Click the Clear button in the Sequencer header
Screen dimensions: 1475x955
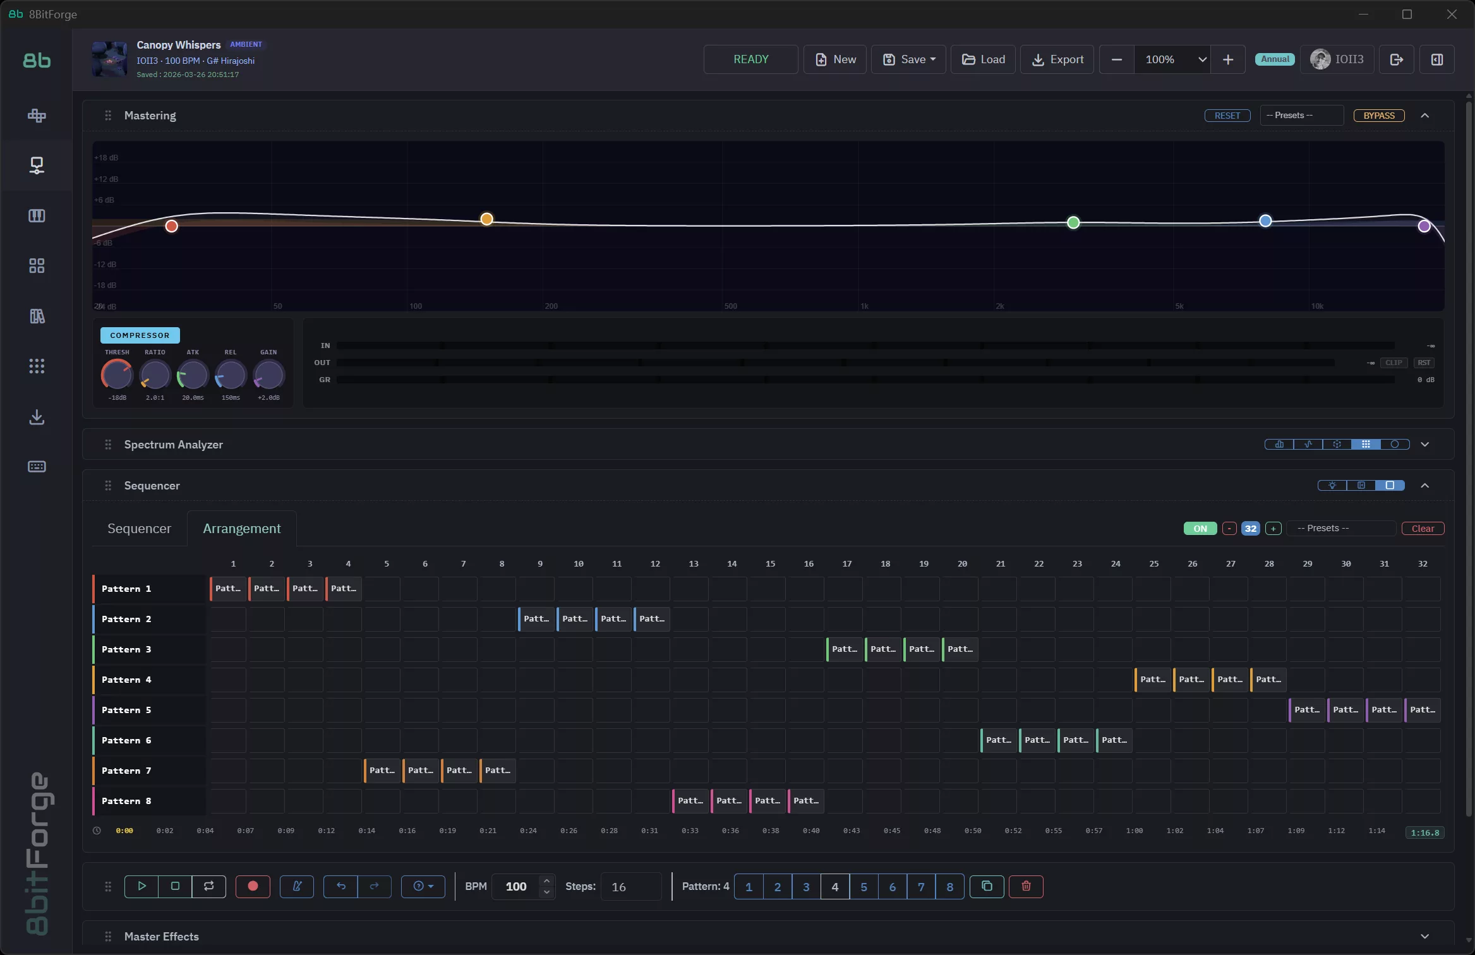click(x=1423, y=528)
